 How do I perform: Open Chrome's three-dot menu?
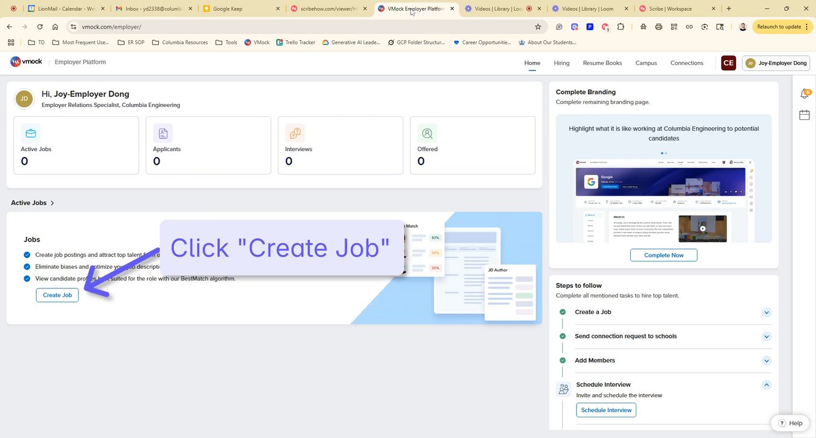807,27
